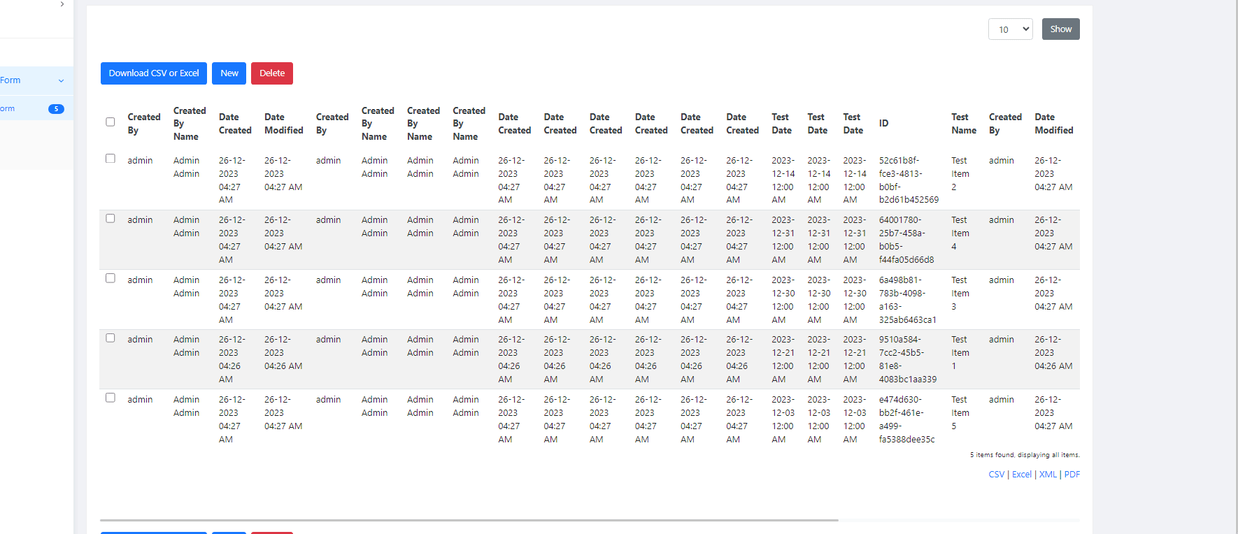Screen dimensions: 1238x534
Task: Check the row checkbox for Test Item 3
Action: click(111, 278)
